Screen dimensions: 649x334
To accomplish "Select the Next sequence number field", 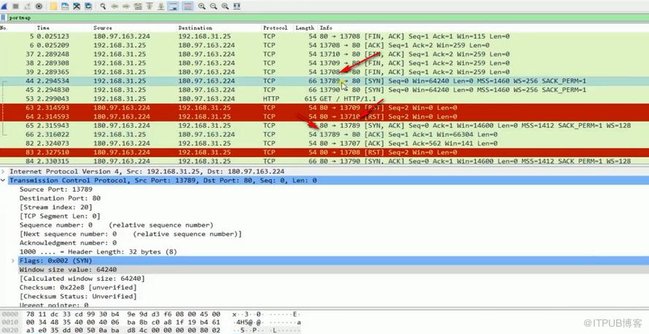I will (x=131, y=234).
